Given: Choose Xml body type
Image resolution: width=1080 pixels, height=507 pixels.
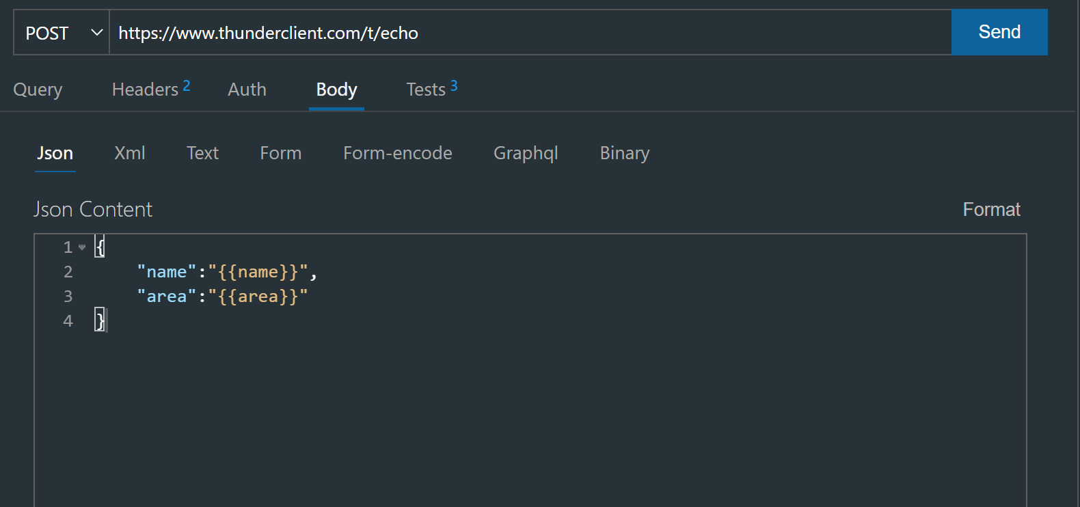Looking at the screenshot, I should [x=130, y=153].
